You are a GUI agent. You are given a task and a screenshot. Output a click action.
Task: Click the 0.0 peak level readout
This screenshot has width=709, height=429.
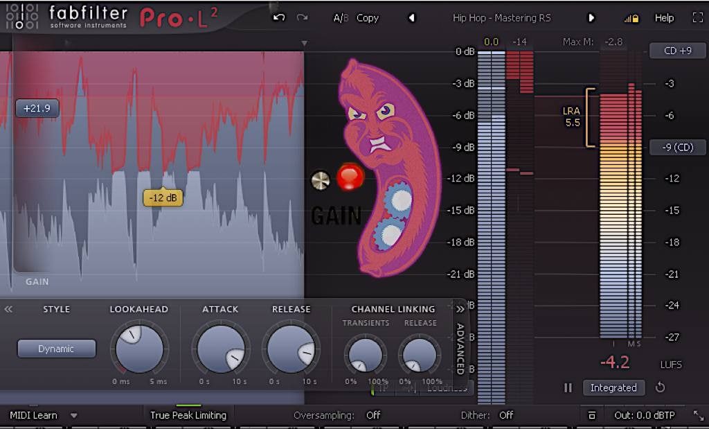(491, 42)
